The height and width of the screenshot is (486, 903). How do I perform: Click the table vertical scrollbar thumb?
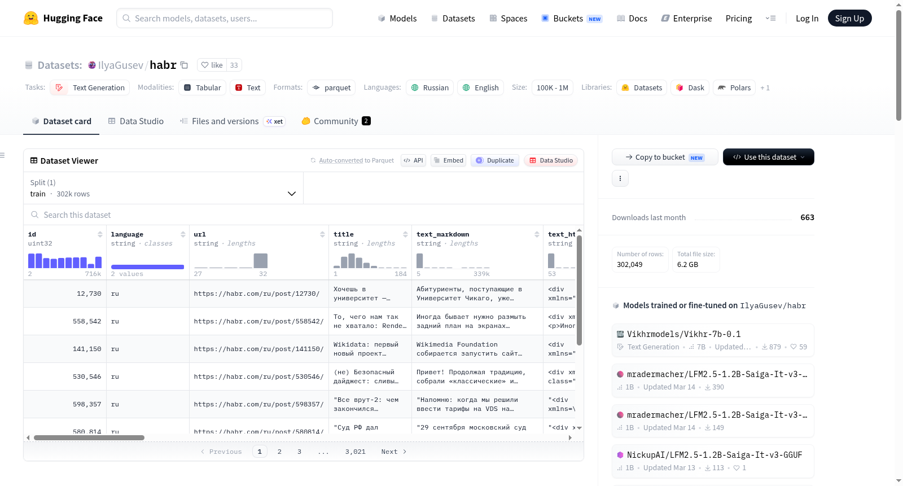579,291
